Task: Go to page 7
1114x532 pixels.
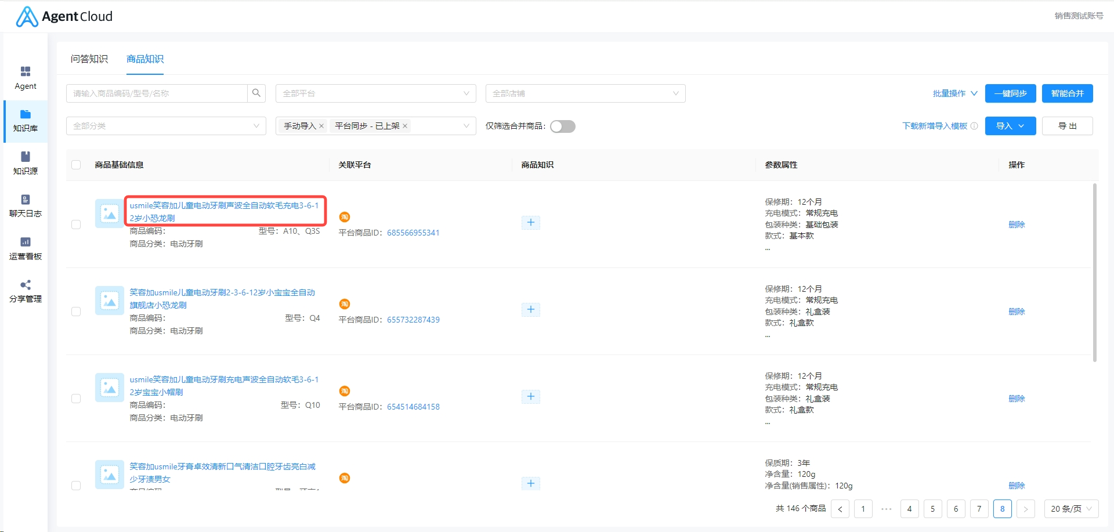Action: (979, 509)
